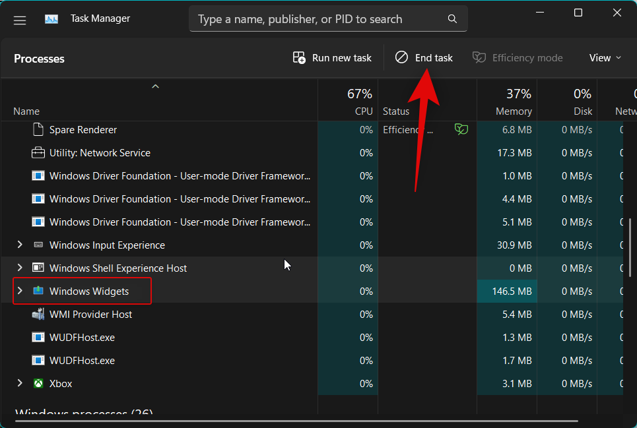Expand Windows Input Experience

(19, 245)
